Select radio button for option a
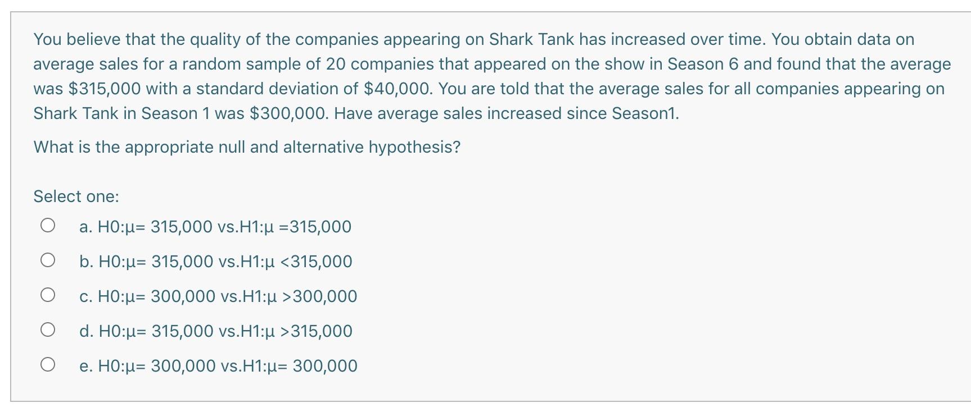 (x=48, y=226)
